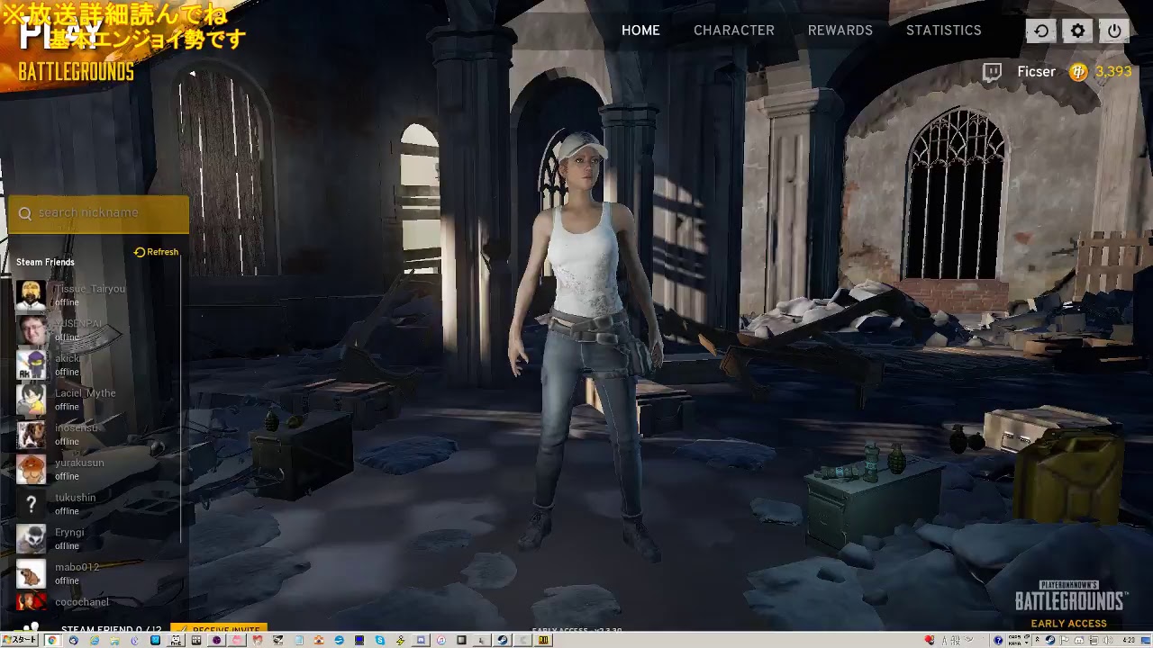Click the Laciel_Mythe friend name
Image resolution: width=1153 pixels, height=648 pixels.
[x=85, y=393]
